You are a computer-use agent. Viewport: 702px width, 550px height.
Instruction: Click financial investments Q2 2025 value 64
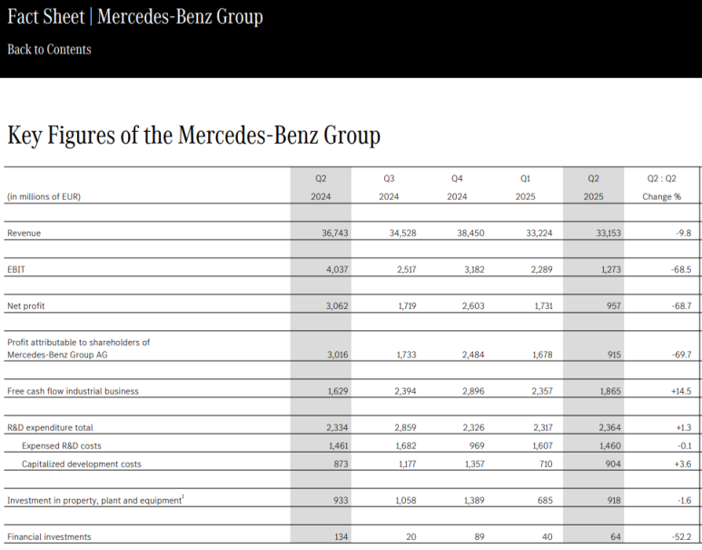coord(616,537)
